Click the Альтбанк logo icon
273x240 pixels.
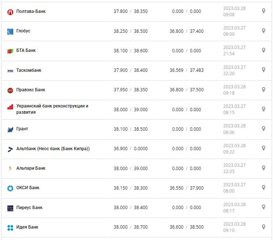coord(10,149)
